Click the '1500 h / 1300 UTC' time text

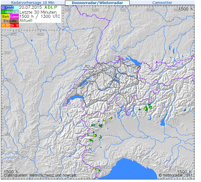(x=40, y=16)
